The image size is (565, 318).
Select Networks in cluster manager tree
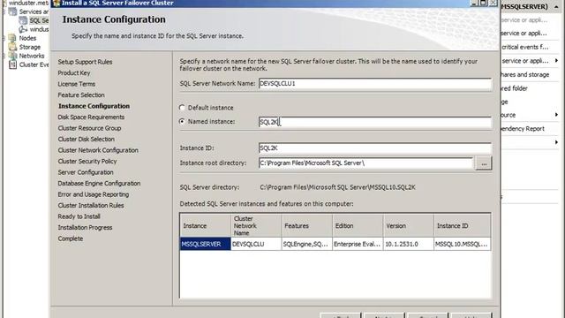(32, 56)
